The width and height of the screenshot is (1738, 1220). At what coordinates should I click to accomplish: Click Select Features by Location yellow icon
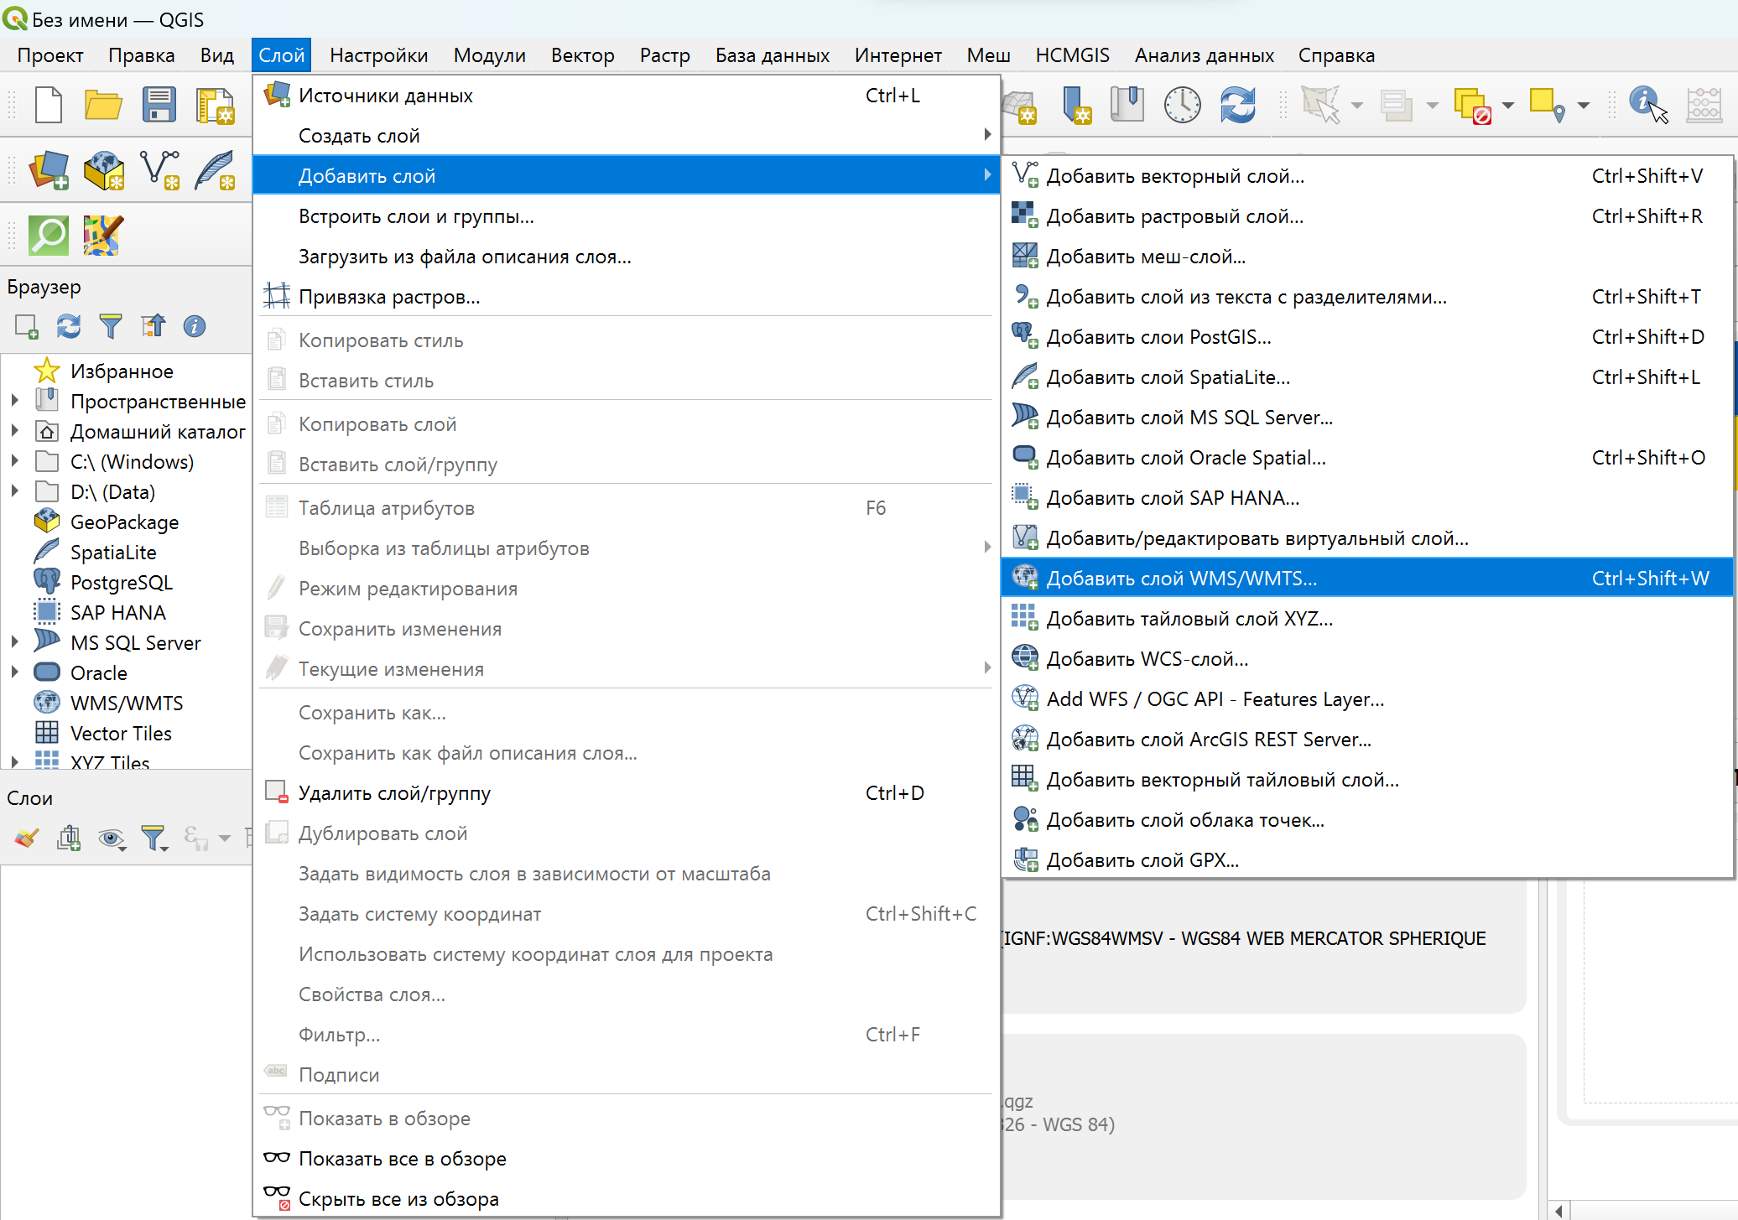coord(1548,106)
